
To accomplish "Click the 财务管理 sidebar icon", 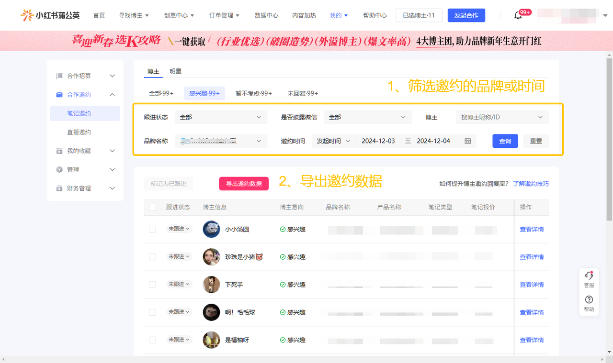I will coord(59,188).
